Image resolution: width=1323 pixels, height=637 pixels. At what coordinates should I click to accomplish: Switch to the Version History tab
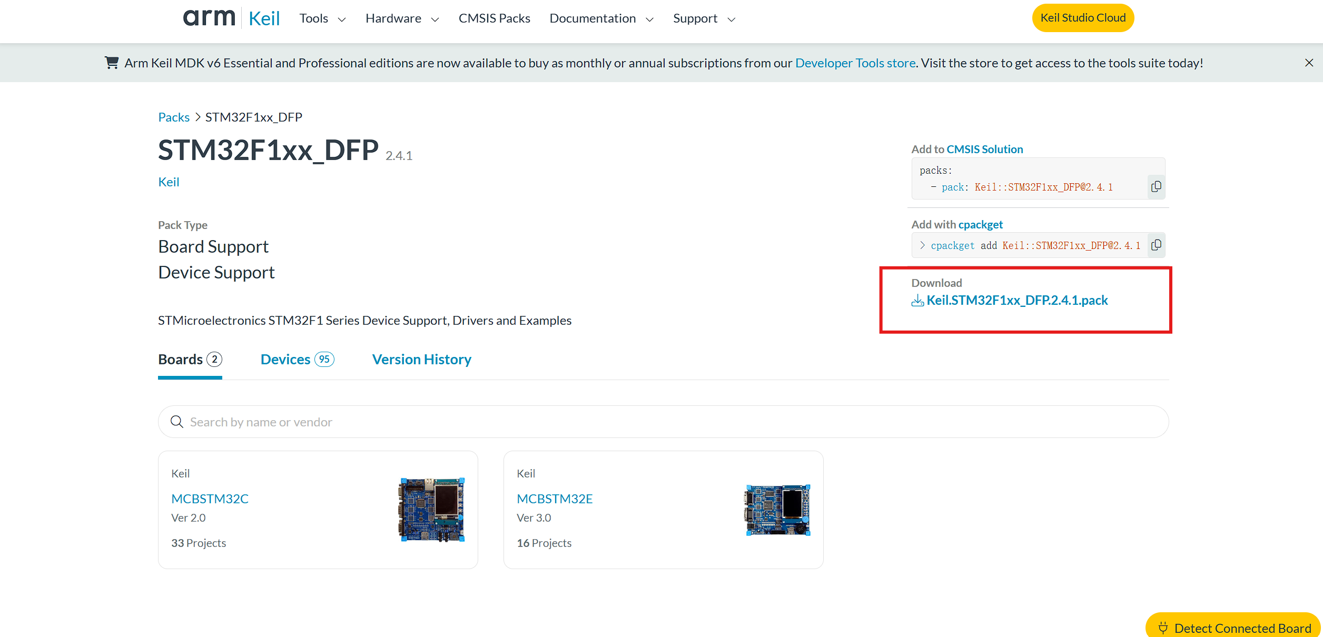[x=421, y=359]
